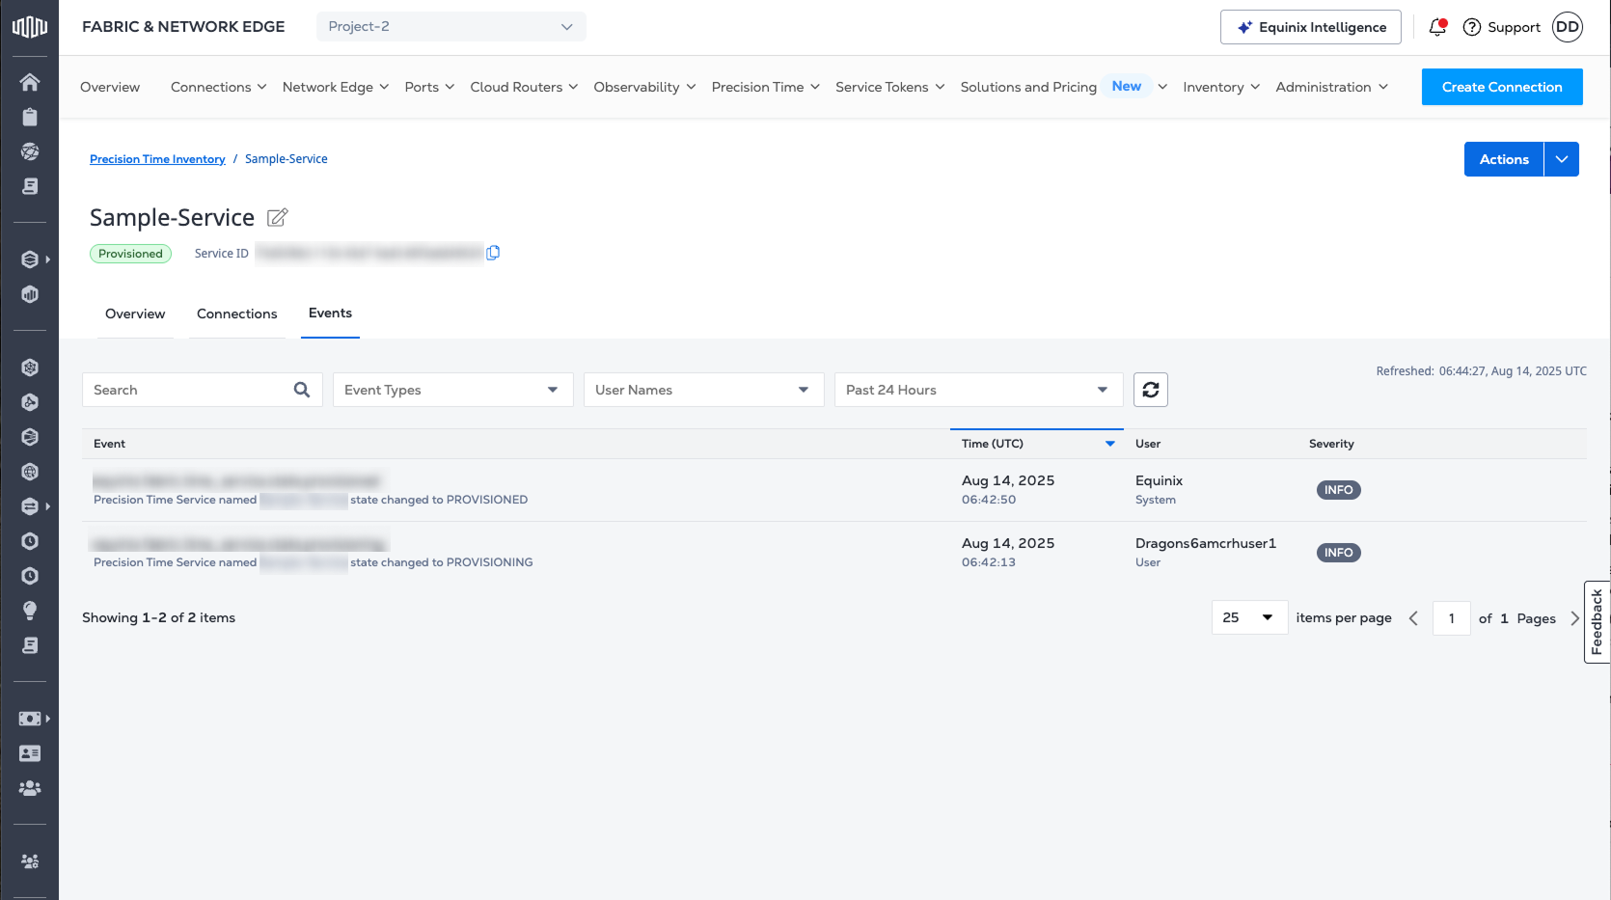The image size is (1611, 900).
Task: Select the Events tab
Action: [x=330, y=314]
